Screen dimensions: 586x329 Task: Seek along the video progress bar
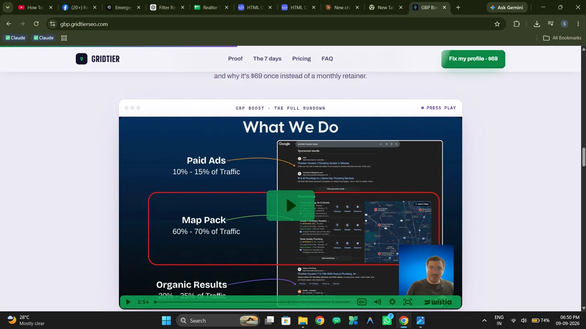click(x=252, y=302)
